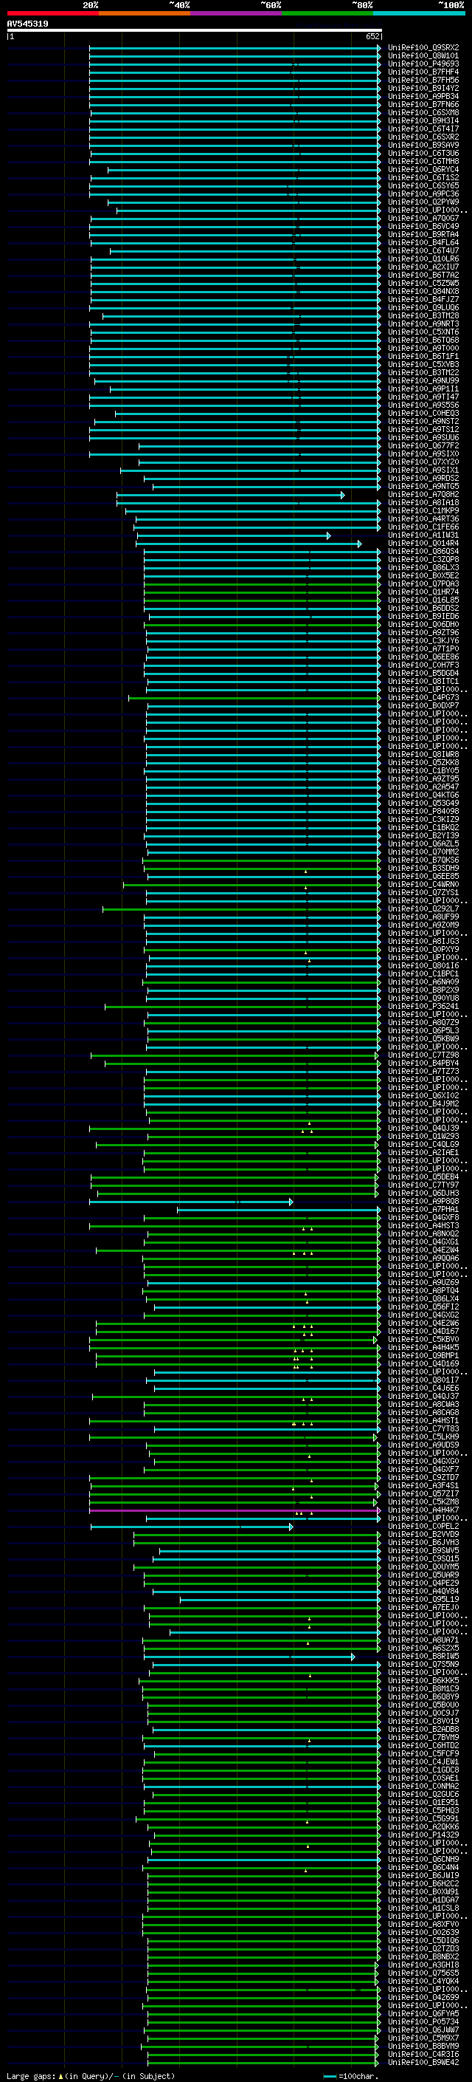
Task: Click label UniRef100_C1MKP9
Action: [x=423, y=511]
